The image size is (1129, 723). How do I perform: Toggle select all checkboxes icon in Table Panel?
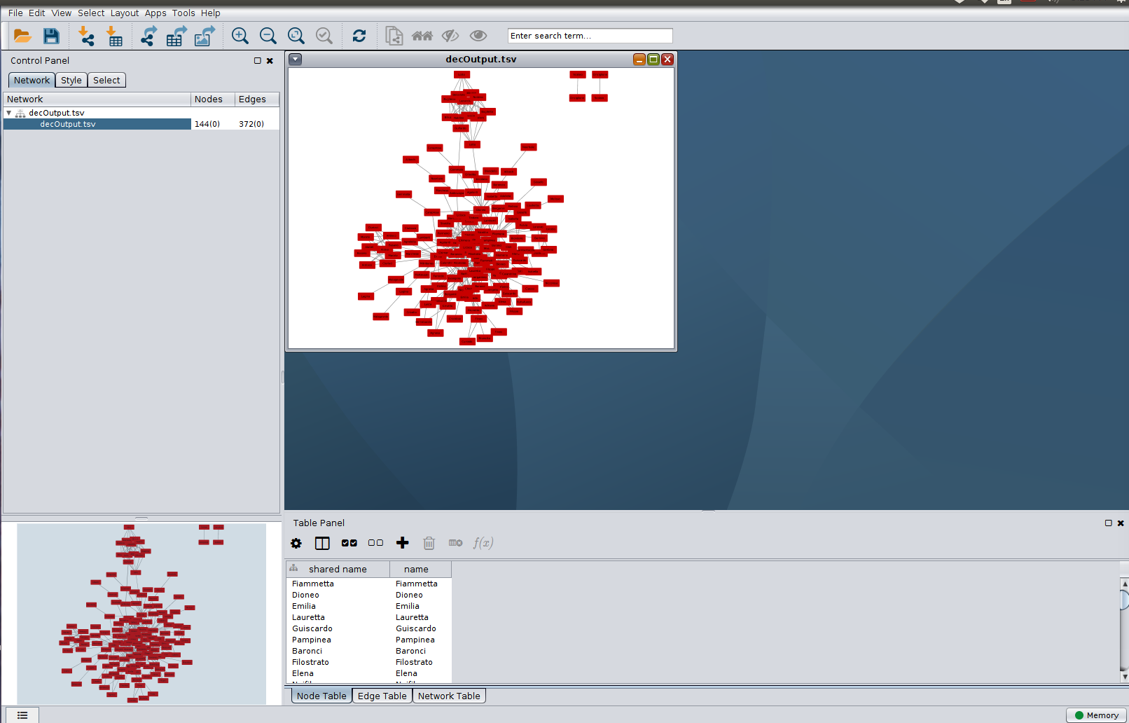point(349,543)
